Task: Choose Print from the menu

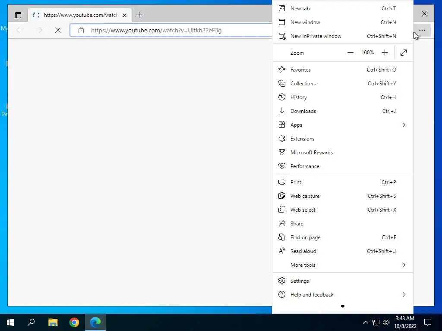Action: [x=342, y=182]
